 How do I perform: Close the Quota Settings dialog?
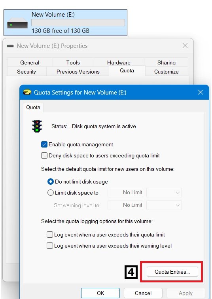click(x=201, y=92)
